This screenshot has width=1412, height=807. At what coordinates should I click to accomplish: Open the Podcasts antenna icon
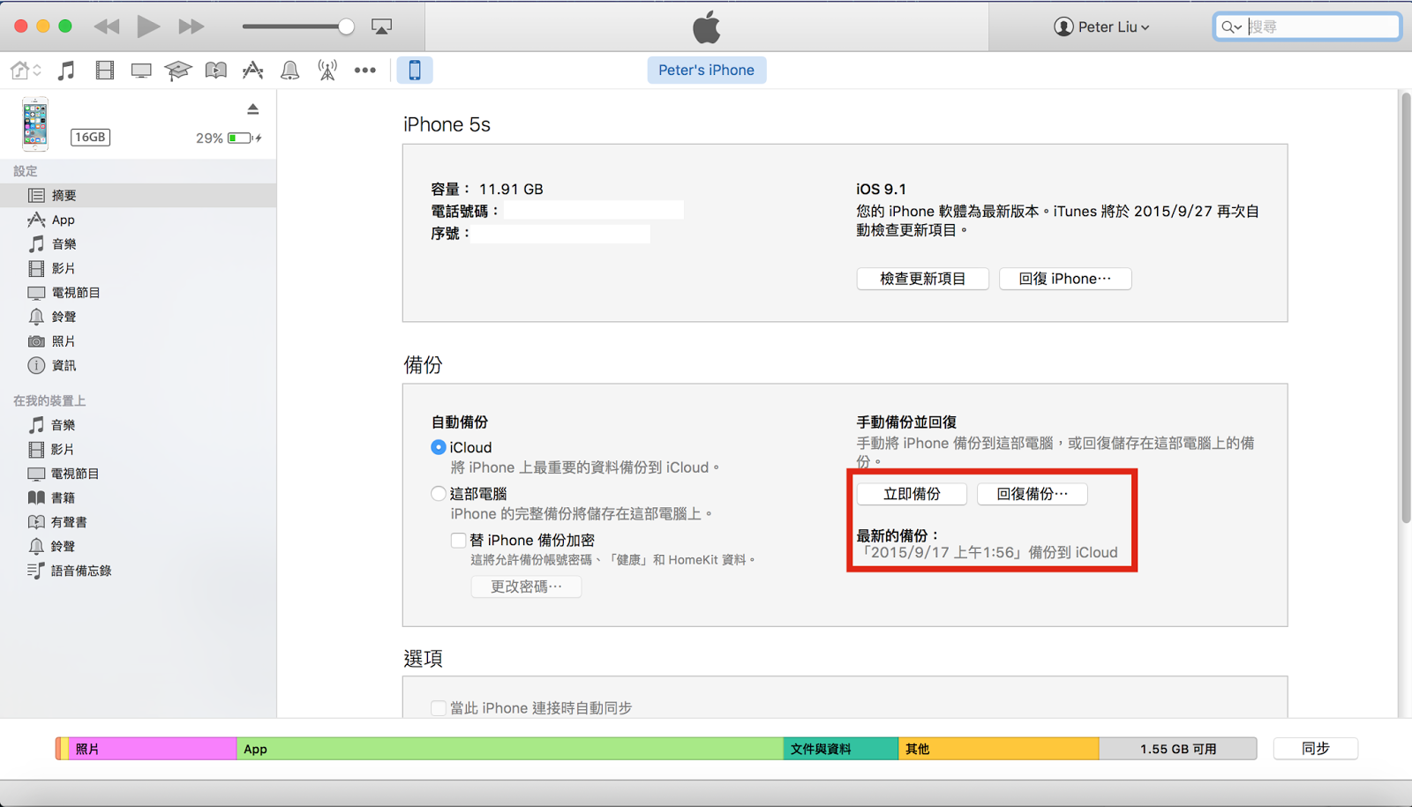pos(327,70)
